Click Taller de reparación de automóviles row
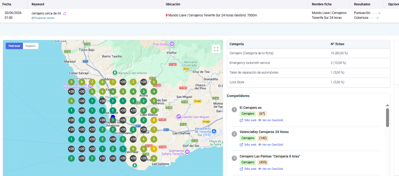The width and height of the screenshot is (399, 176). 308,73
